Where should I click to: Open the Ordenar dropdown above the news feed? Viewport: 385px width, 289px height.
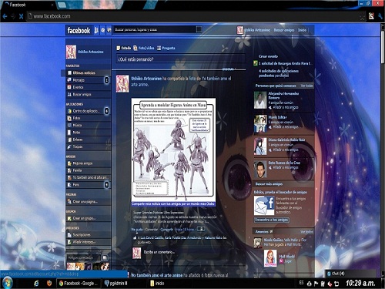click(x=229, y=69)
